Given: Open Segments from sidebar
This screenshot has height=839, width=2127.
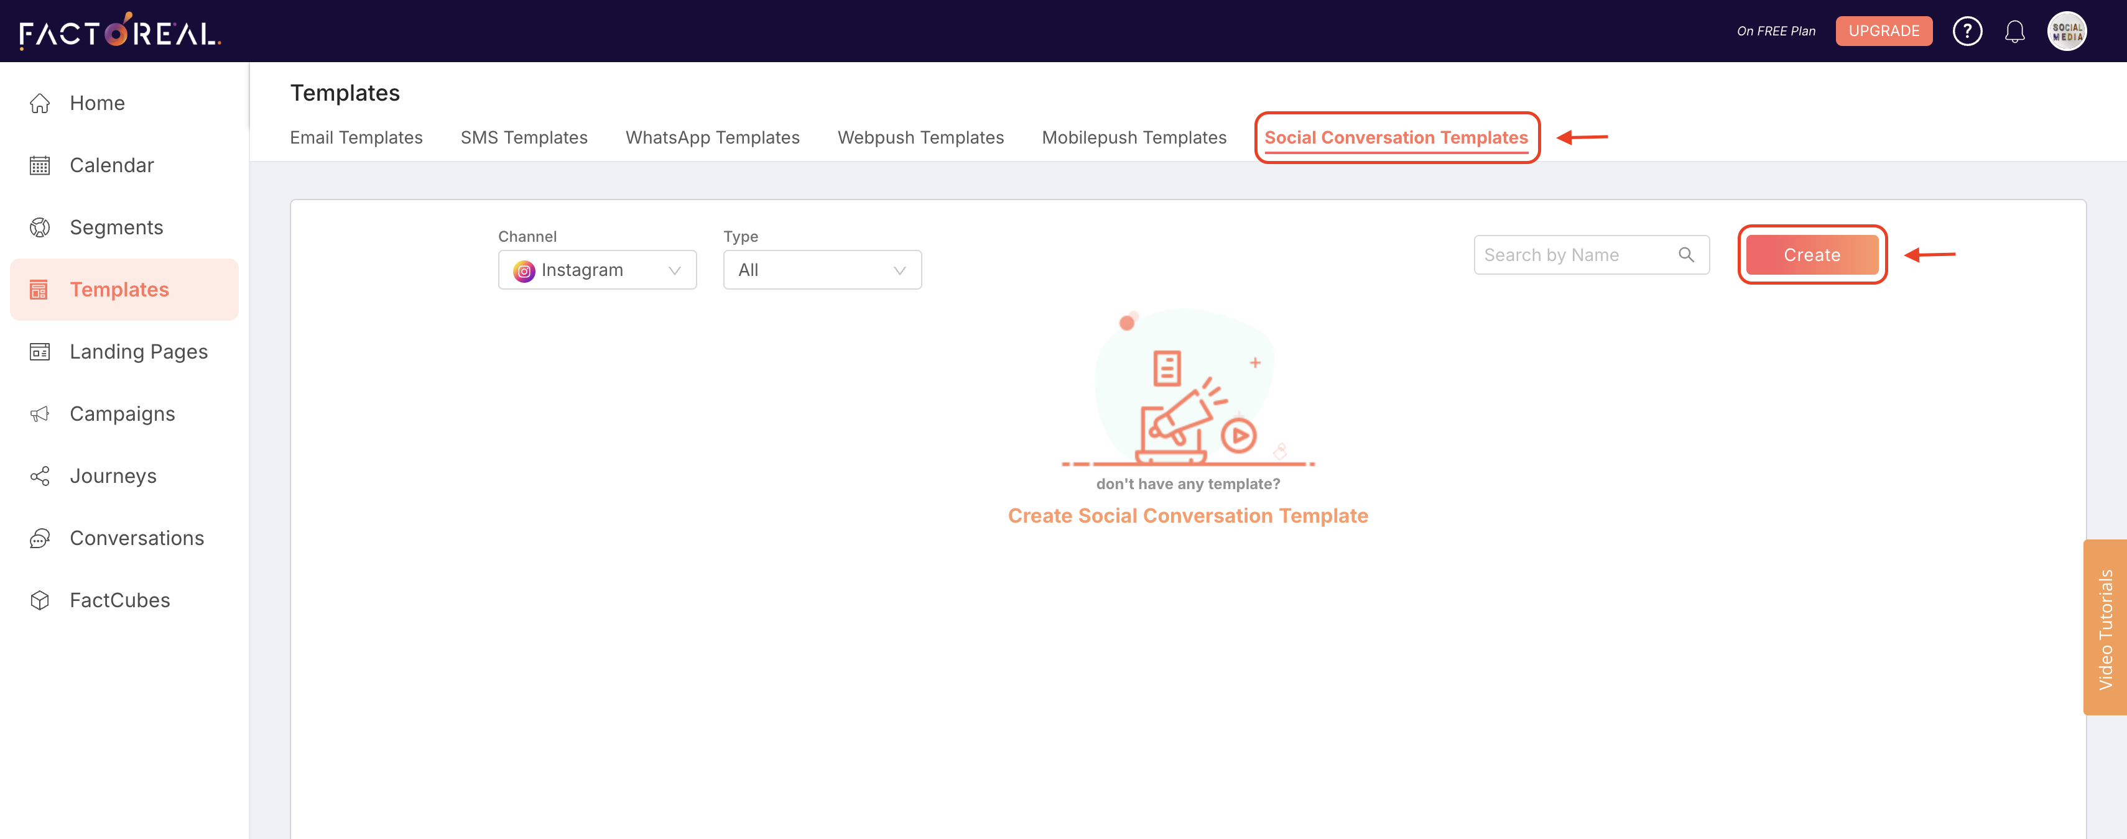Looking at the screenshot, I should 116,227.
